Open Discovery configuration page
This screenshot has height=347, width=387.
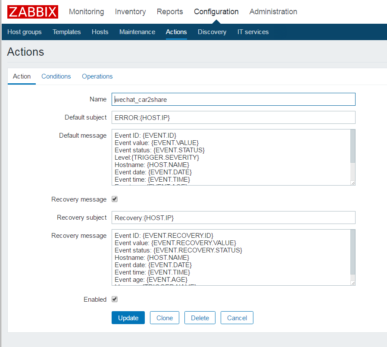[x=212, y=32]
